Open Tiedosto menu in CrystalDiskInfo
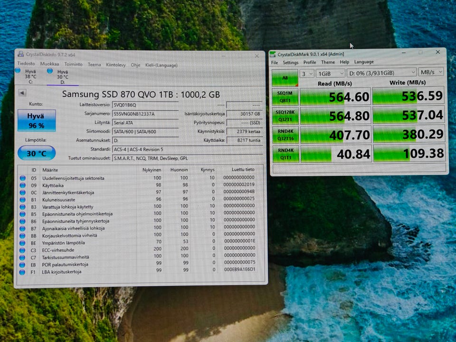456x342 pixels. click(26, 63)
